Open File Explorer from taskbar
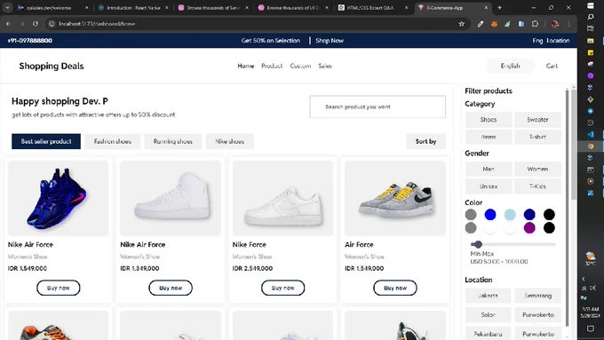This screenshot has height=340, width=604. (x=591, y=41)
